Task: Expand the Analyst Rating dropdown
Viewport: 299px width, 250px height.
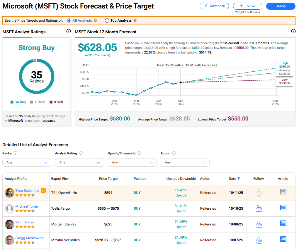Action: click(x=79, y=162)
